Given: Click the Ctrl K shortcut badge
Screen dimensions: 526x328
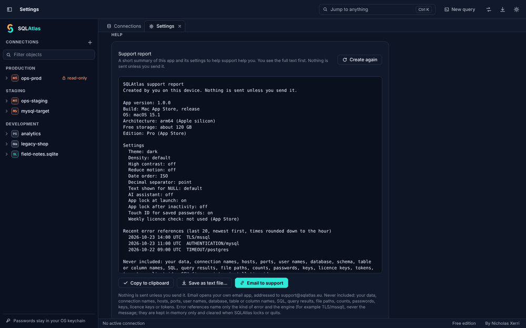Looking at the screenshot, I should (423, 9).
